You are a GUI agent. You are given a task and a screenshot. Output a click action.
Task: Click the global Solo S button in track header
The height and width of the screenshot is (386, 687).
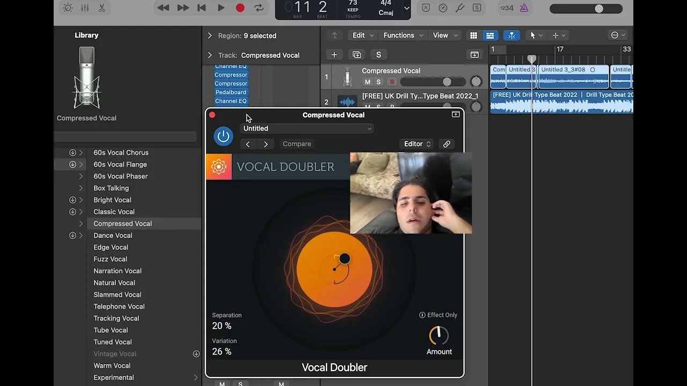[378, 55]
